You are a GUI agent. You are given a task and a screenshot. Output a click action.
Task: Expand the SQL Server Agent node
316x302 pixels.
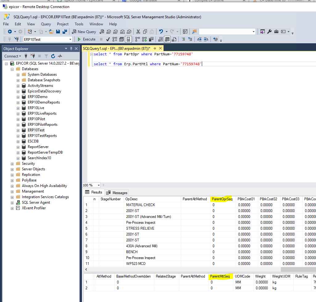tap(12, 203)
